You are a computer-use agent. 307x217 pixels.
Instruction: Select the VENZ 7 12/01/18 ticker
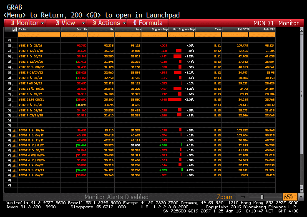pos(31,51)
